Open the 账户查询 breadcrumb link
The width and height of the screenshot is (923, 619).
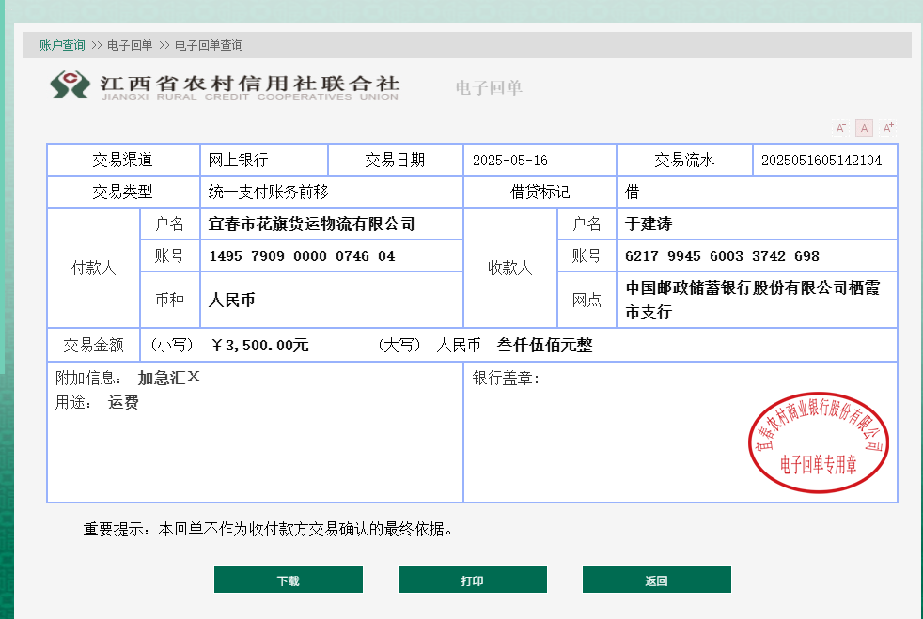tap(62, 45)
